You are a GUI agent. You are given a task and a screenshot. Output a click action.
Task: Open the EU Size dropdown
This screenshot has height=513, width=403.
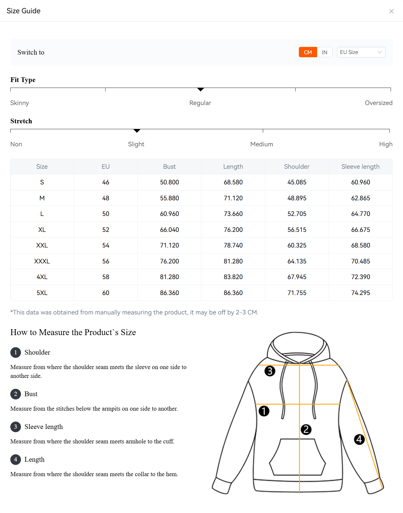[361, 52]
